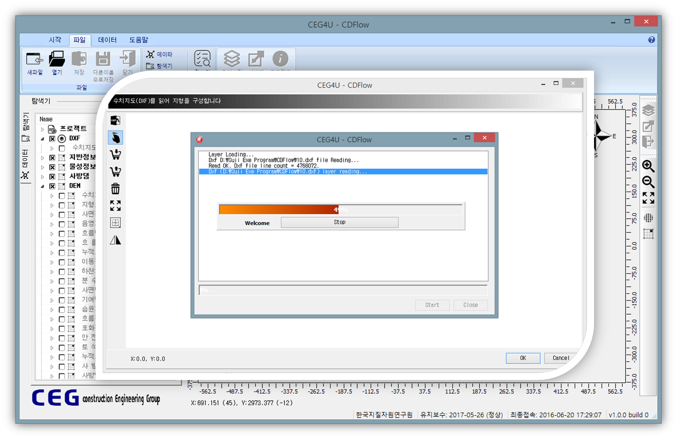This screenshot has height=439, width=677.
Task: Check the box in the 음영 row
Action: tap(62, 224)
